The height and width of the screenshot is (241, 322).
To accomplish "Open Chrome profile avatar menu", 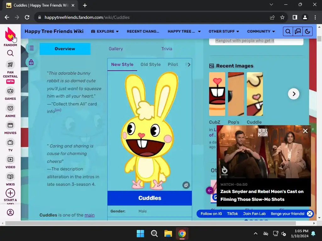I will coord(305,18).
